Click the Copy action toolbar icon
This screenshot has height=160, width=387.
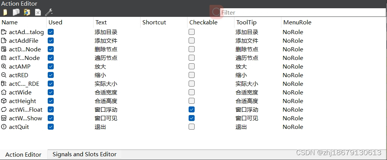coord(16,12)
